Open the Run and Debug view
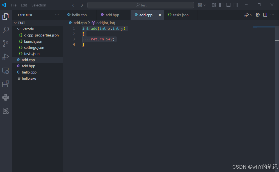The width and height of the screenshot is (279, 172). click(x=6, y=57)
